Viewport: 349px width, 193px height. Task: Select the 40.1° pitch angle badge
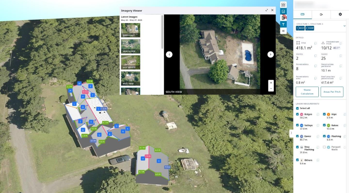(x=336, y=48)
